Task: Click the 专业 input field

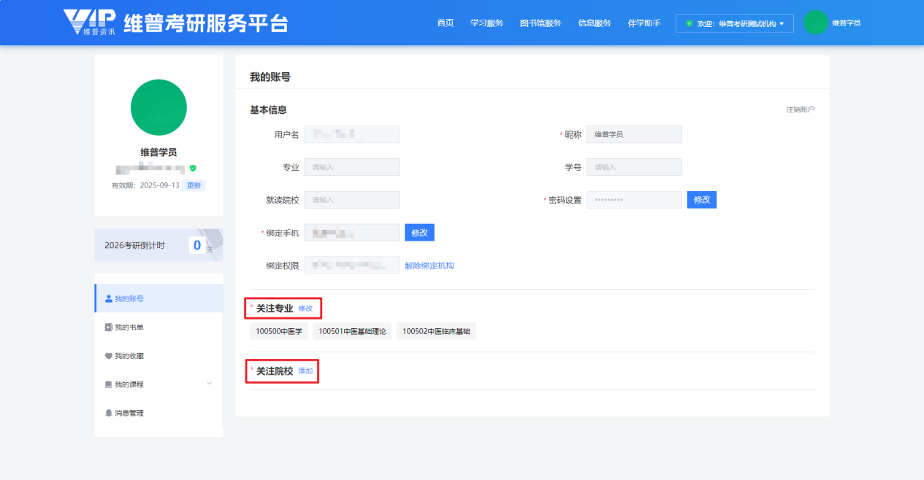Action: (351, 167)
